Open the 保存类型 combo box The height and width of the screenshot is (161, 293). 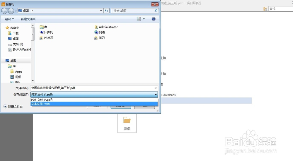point(94,95)
